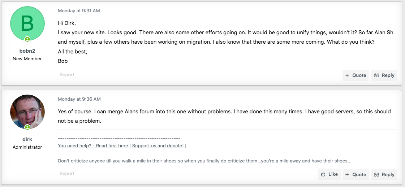Open the Monday at 9:36 AM permalink

(79, 99)
